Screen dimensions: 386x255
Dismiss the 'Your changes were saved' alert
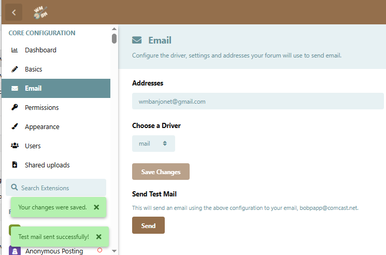(96, 207)
